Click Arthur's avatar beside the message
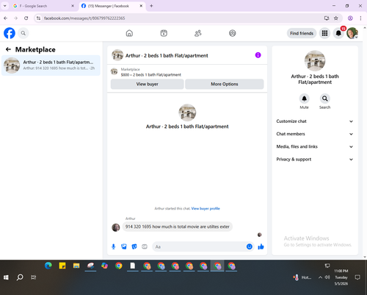This screenshot has height=295, width=367. 116,227
